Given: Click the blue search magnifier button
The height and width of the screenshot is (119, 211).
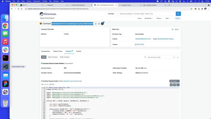Looking at the screenshot, I should 178,14.
